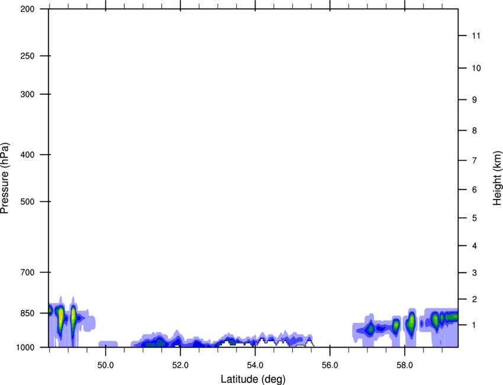Click the 58.0 latitude tick label
This screenshot has width=503, height=385.
[405, 365]
